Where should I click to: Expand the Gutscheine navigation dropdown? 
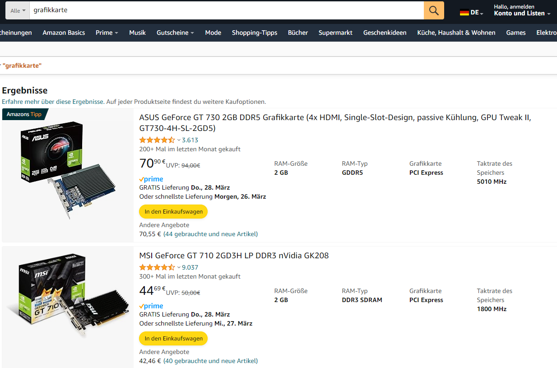pyautogui.click(x=175, y=33)
